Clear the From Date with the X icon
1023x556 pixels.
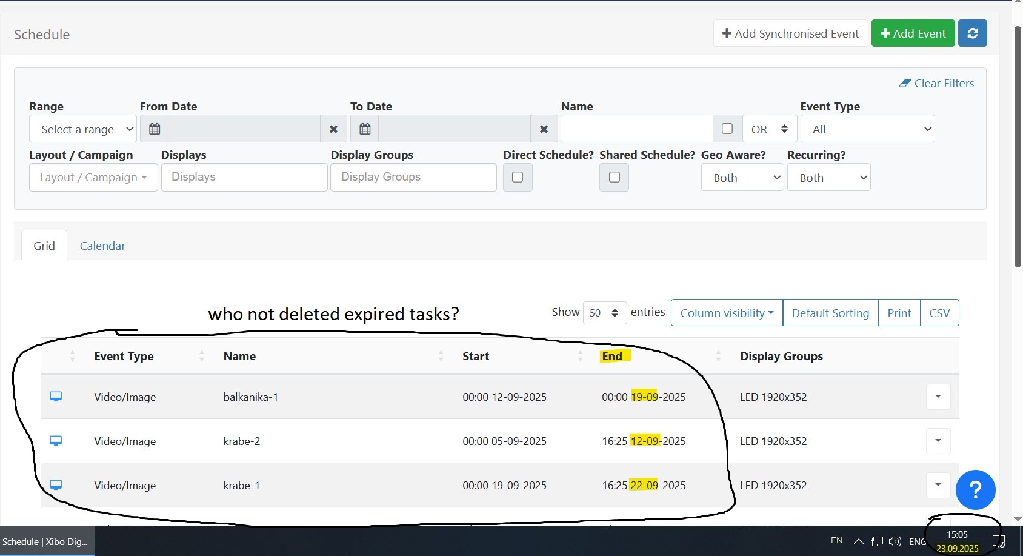333,129
